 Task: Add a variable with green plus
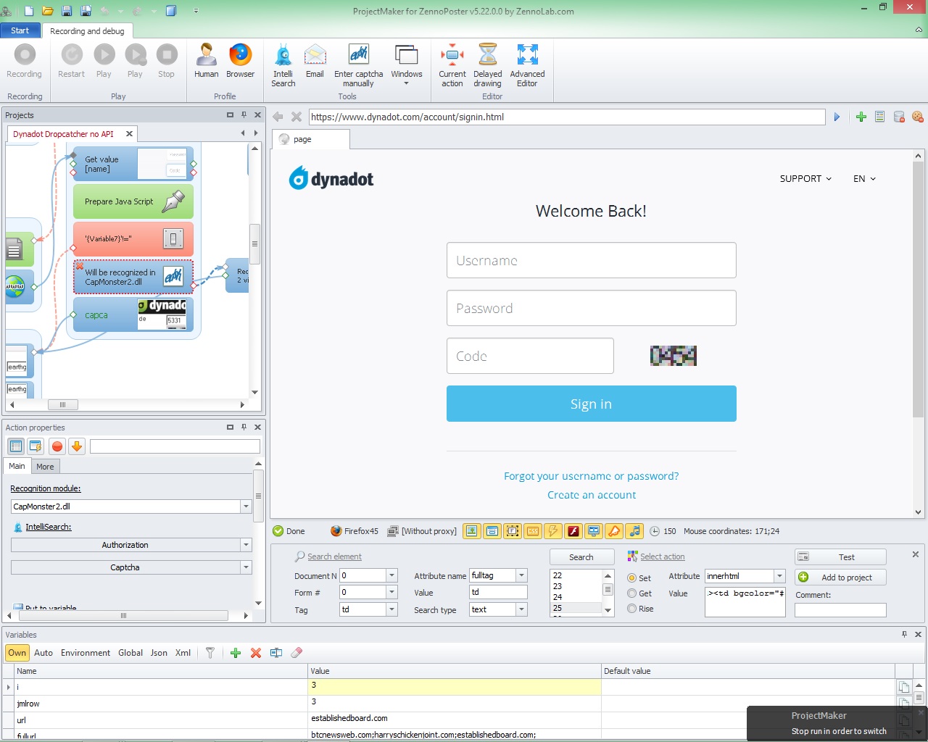click(236, 653)
